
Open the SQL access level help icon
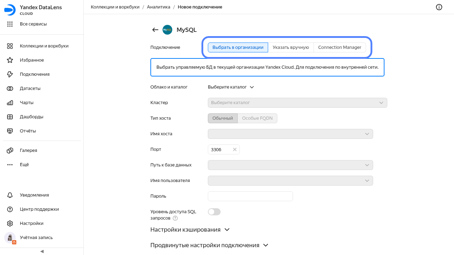(175, 218)
